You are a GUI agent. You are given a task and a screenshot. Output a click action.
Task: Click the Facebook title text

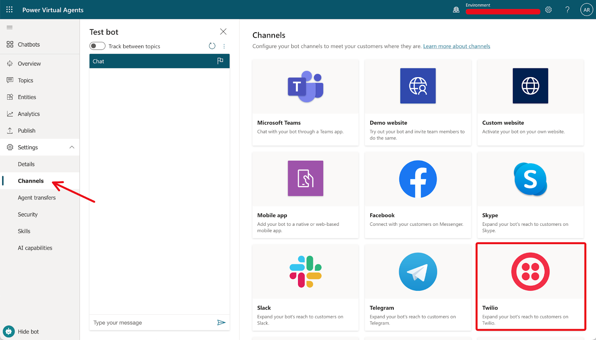click(382, 215)
